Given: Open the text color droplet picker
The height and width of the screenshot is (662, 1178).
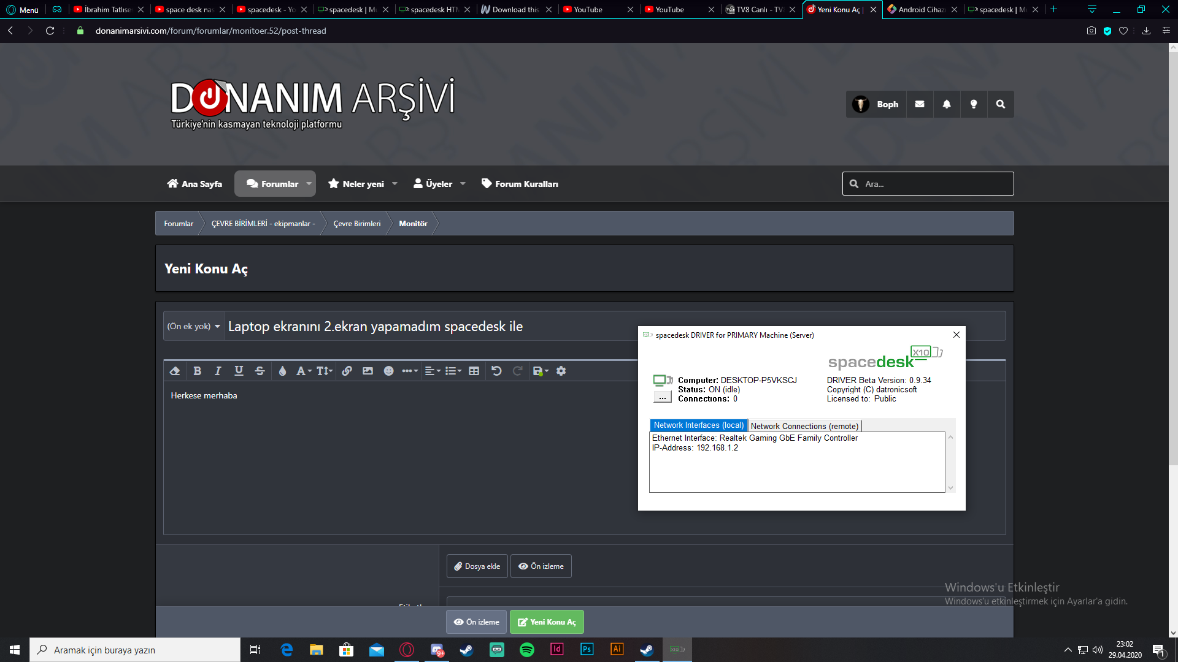Looking at the screenshot, I should (282, 371).
